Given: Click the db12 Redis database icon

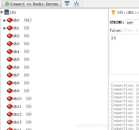Looking at the screenshot, I should pyautogui.click(x=10, y=114).
